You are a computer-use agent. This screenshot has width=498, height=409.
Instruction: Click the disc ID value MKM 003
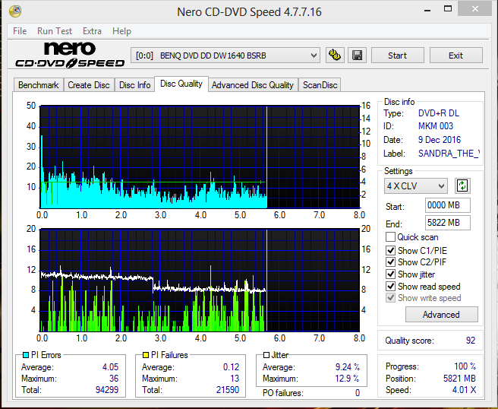[436, 126]
